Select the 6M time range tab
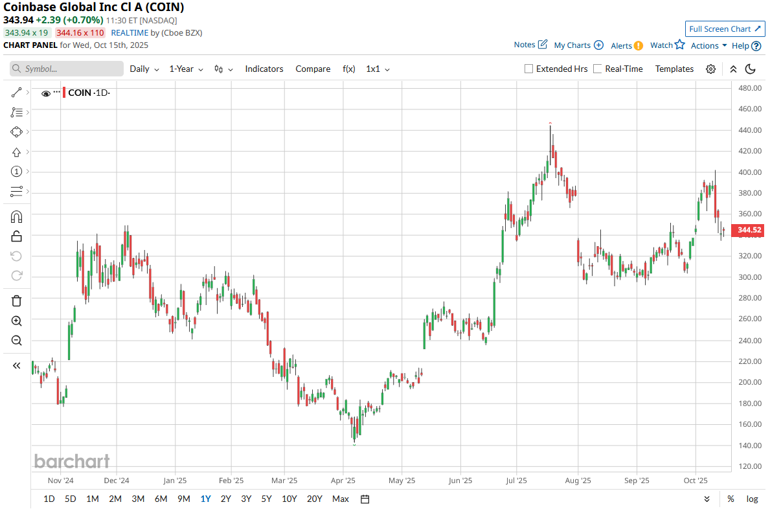770x511 pixels. pyautogui.click(x=161, y=499)
